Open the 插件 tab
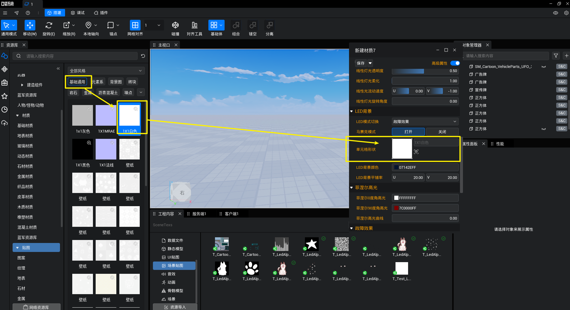This screenshot has width=570, height=310. point(101,13)
